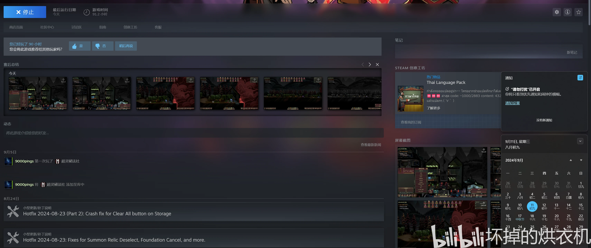Select September 7 白露 in calendar
This screenshot has width=591, height=248.
tap(569, 195)
